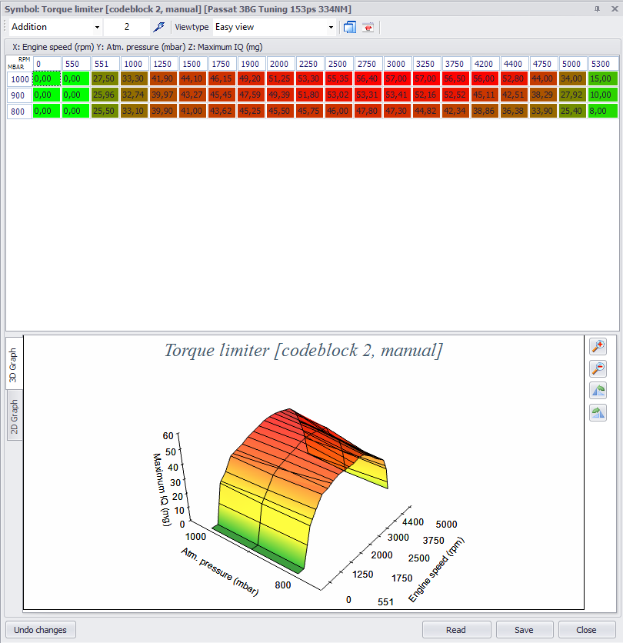Screen dimensions: 623x643
Task: Click cell with value 36,38
Action: pyautogui.click(x=515, y=111)
